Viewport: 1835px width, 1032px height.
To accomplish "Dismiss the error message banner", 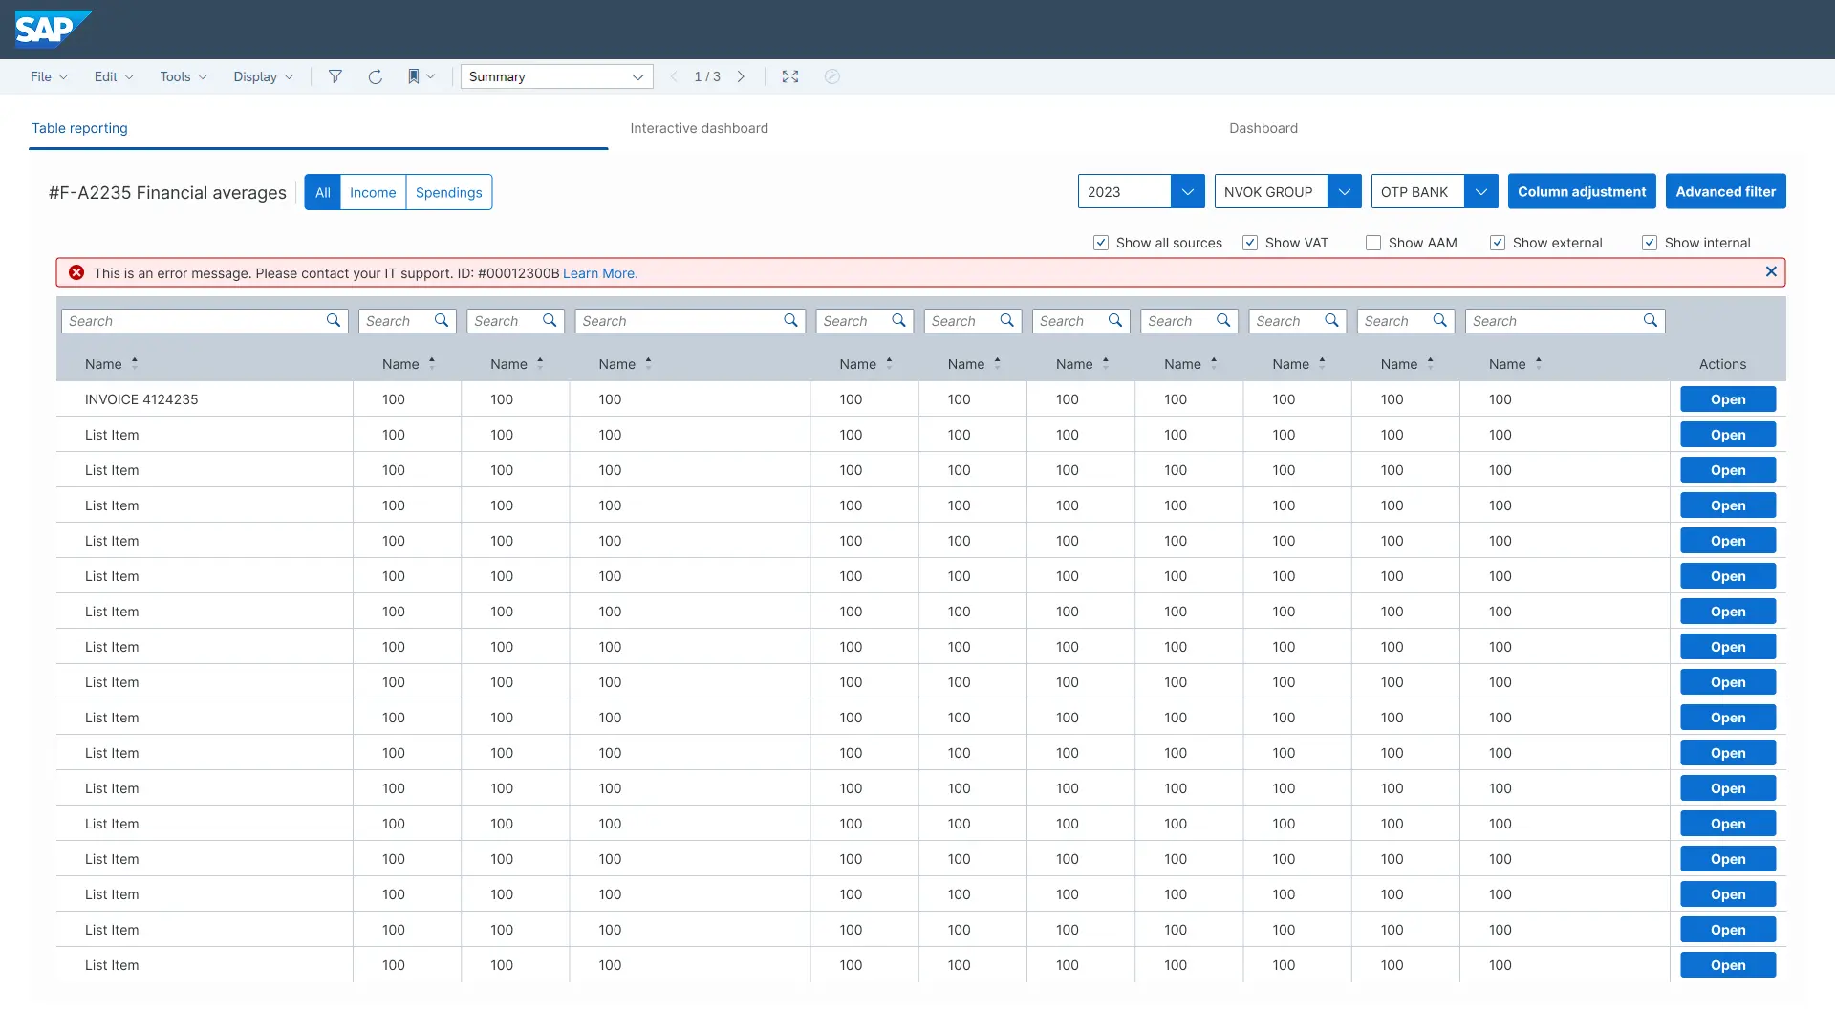I will click(x=1771, y=272).
